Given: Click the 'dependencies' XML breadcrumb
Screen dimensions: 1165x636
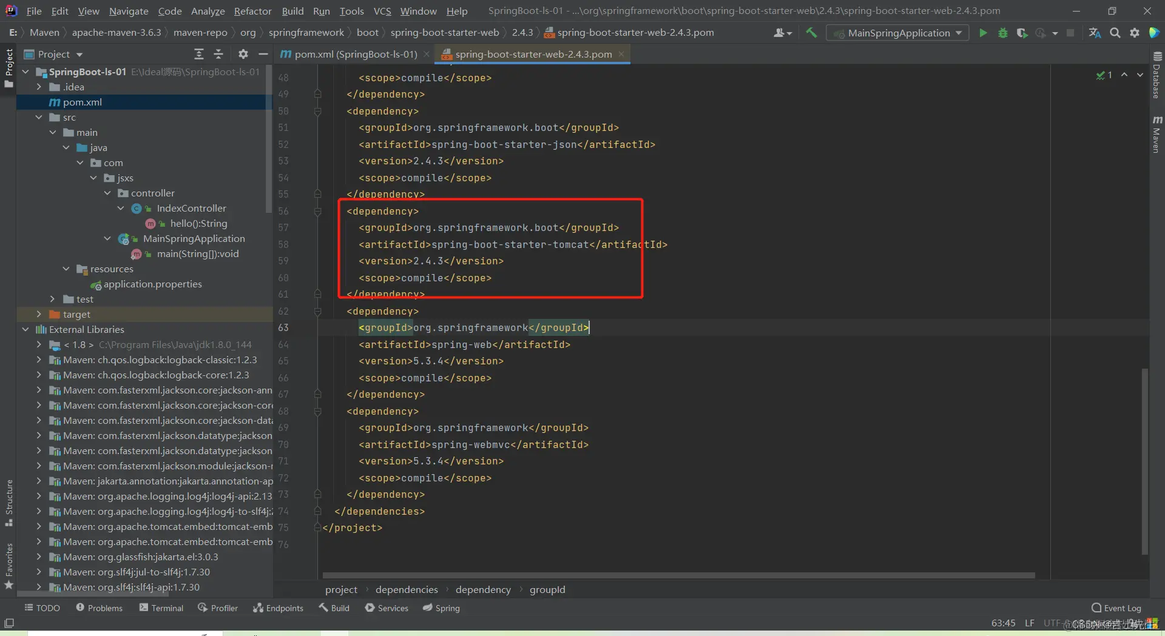Looking at the screenshot, I should (x=407, y=590).
